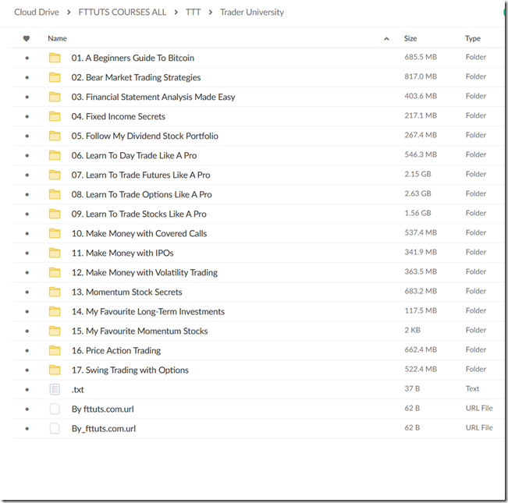Screen dimensions: 508x503
Task: Open Learn To Trade Options Like A Pro
Action: click(x=141, y=194)
